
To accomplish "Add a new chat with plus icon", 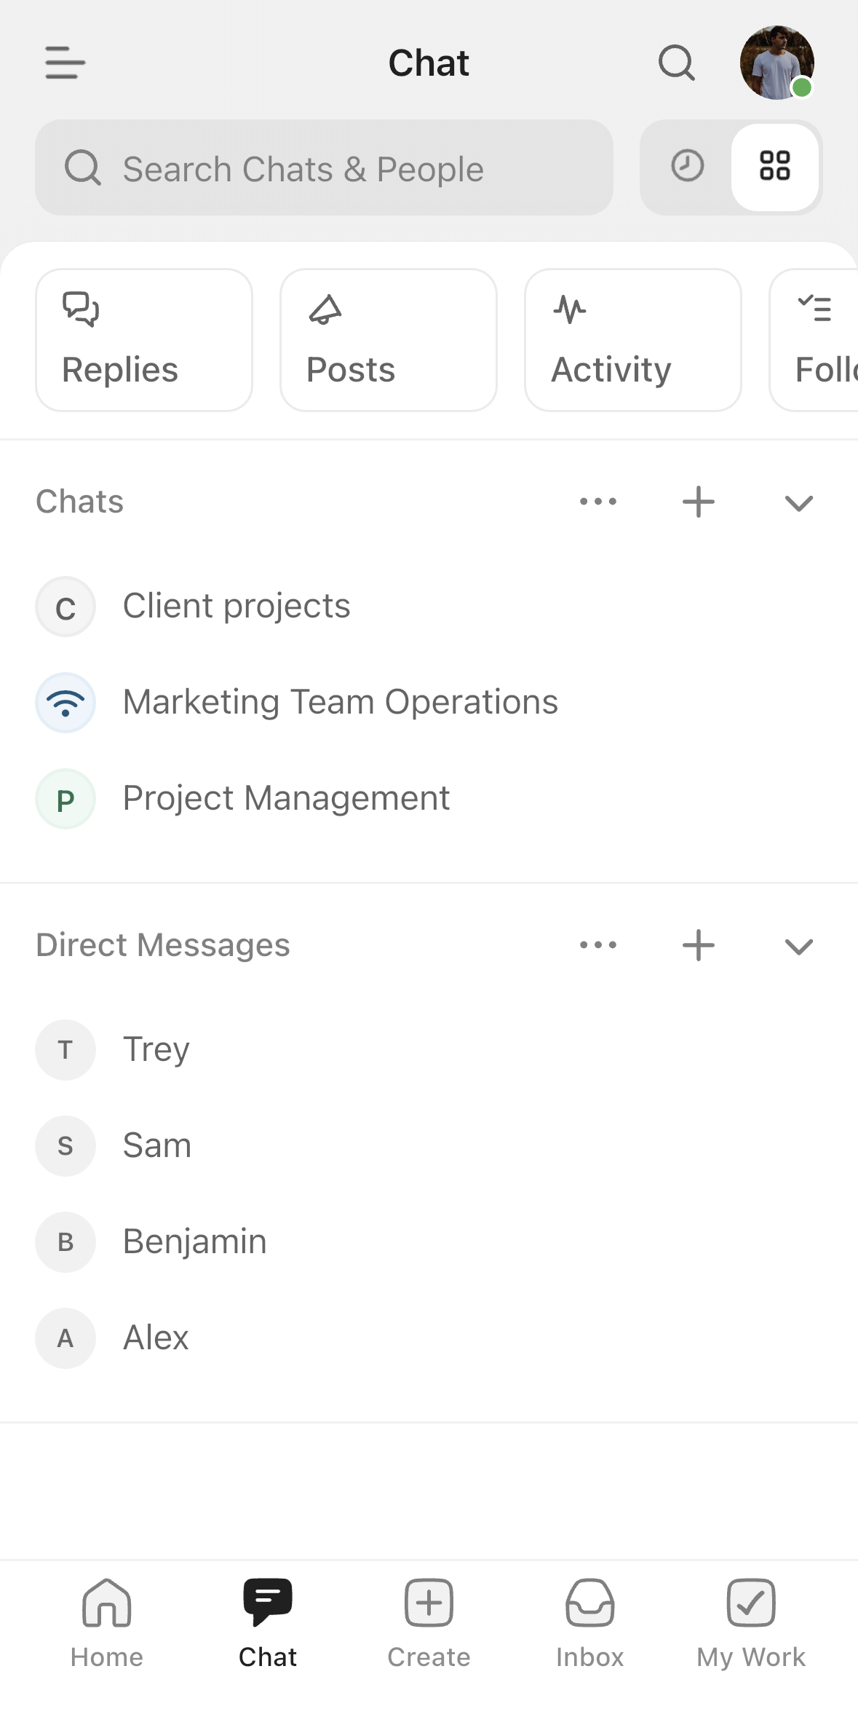I will [x=699, y=502].
